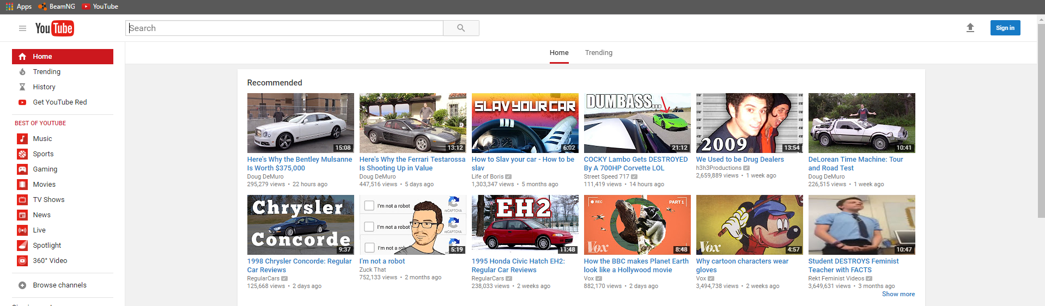Viewport: 1045px width, 306px height.
Task: Select History in the sidebar
Action: coord(63,87)
